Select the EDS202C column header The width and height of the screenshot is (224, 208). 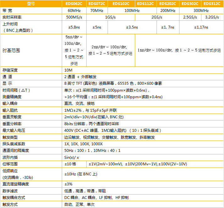(168, 4)
